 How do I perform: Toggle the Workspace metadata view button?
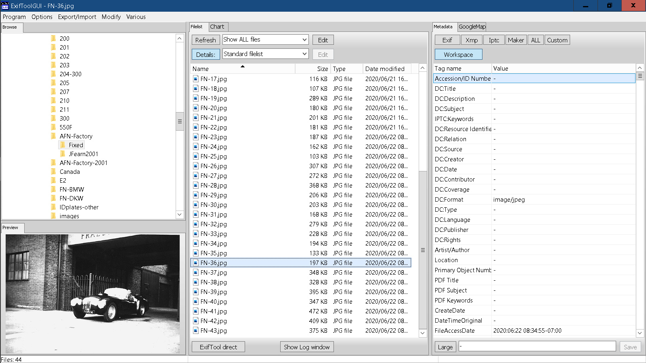[x=458, y=54]
